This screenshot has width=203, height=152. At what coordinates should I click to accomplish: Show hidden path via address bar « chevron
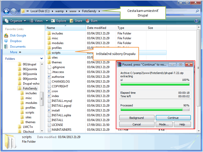point(28,11)
